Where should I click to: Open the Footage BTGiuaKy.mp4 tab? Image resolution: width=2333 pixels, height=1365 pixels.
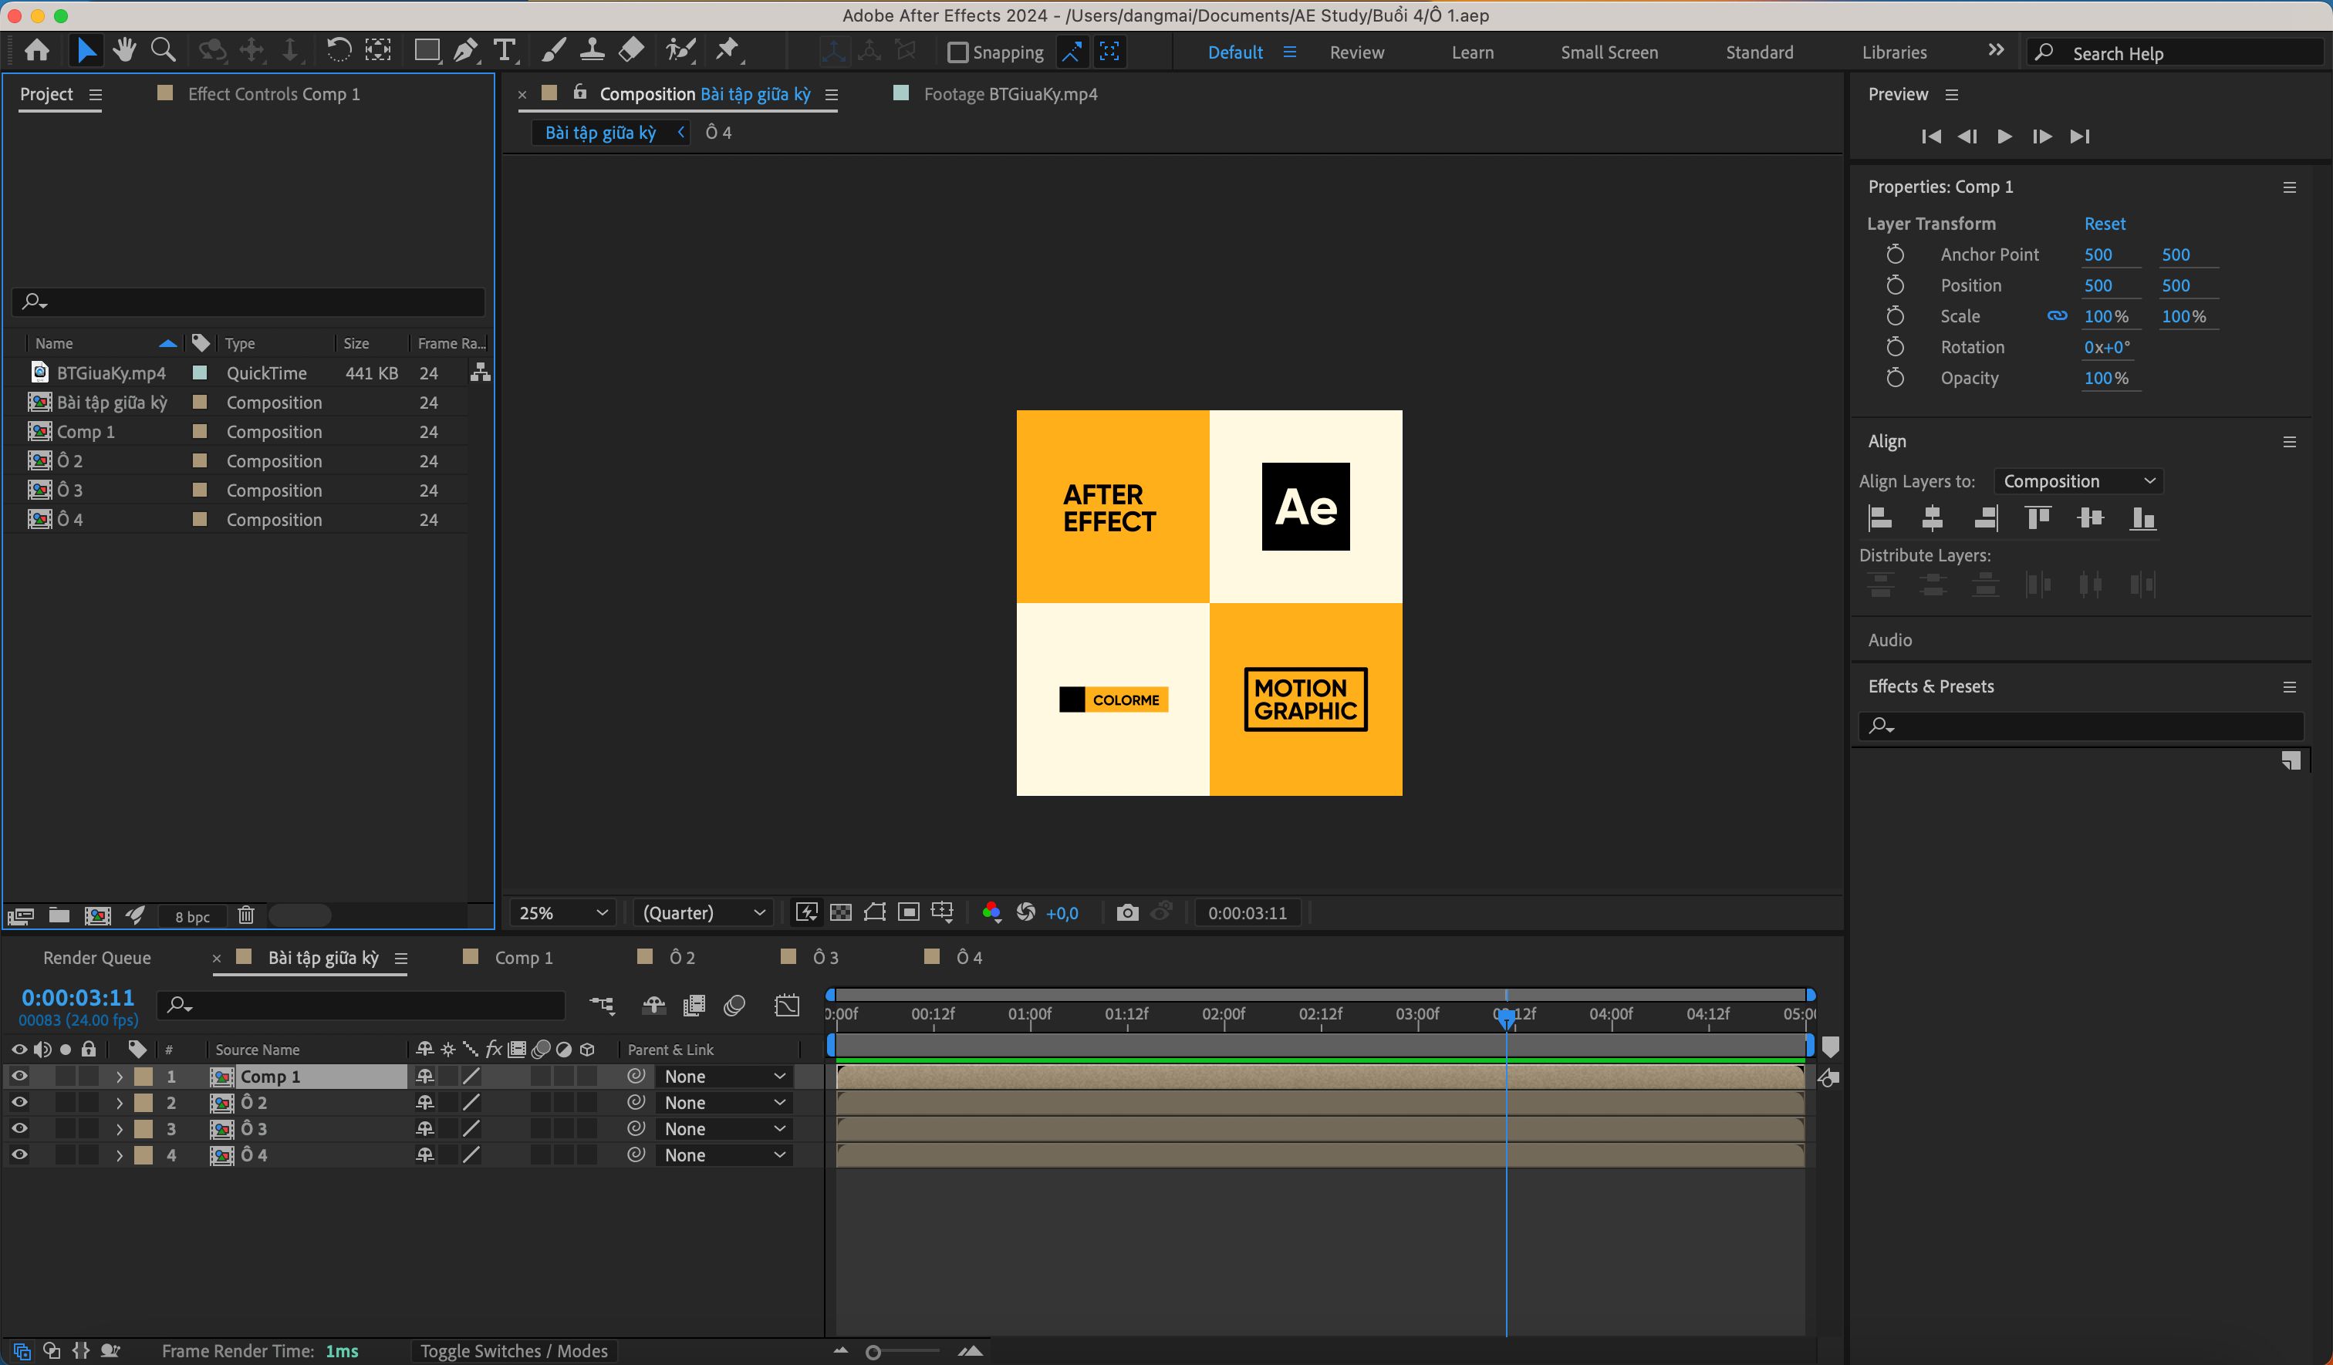pos(1010,93)
